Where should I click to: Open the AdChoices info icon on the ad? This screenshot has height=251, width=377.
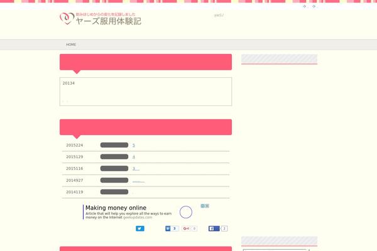tap(203, 206)
